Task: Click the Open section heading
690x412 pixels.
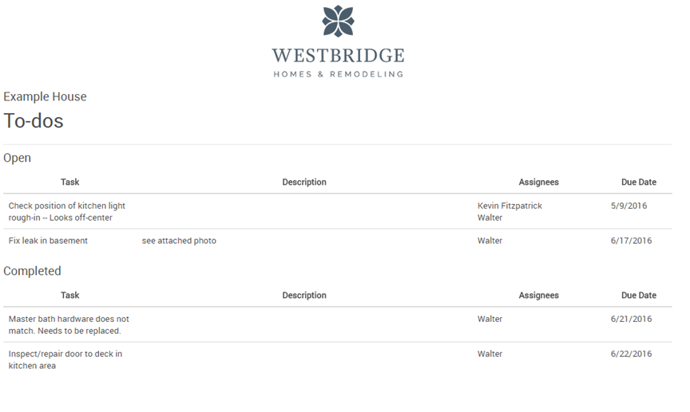Action: tap(17, 158)
